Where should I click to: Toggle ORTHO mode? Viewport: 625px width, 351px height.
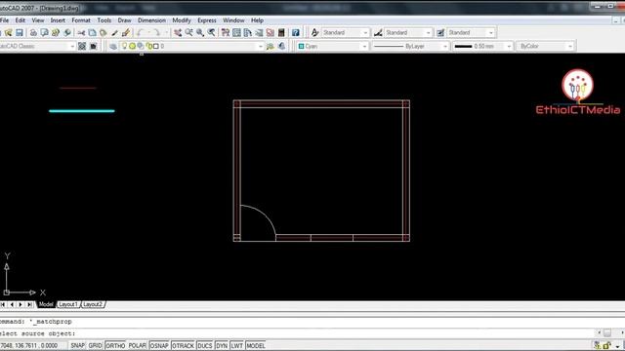coord(115,345)
